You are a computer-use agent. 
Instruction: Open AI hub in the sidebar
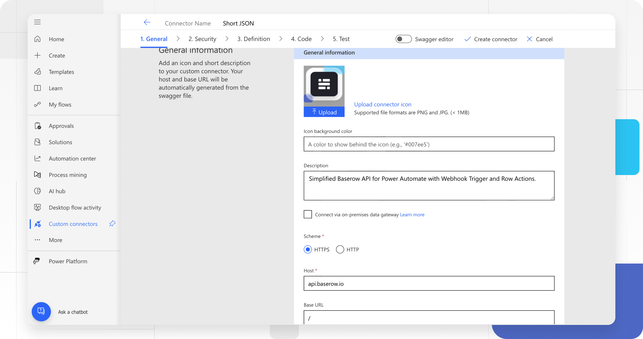click(57, 191)
